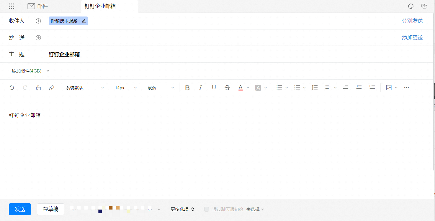The image size is (435, 221).
Task: Add a recipient with the plus icon beside 收件人
Action: (x=38, y=21)
